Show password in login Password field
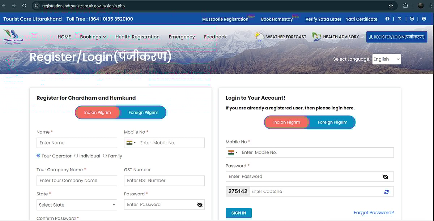Viewport: 434px width, 221px height. tap(385, 177)
